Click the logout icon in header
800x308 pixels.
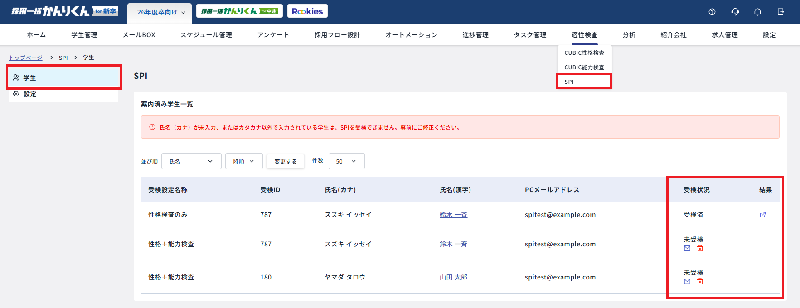[781, 12]
